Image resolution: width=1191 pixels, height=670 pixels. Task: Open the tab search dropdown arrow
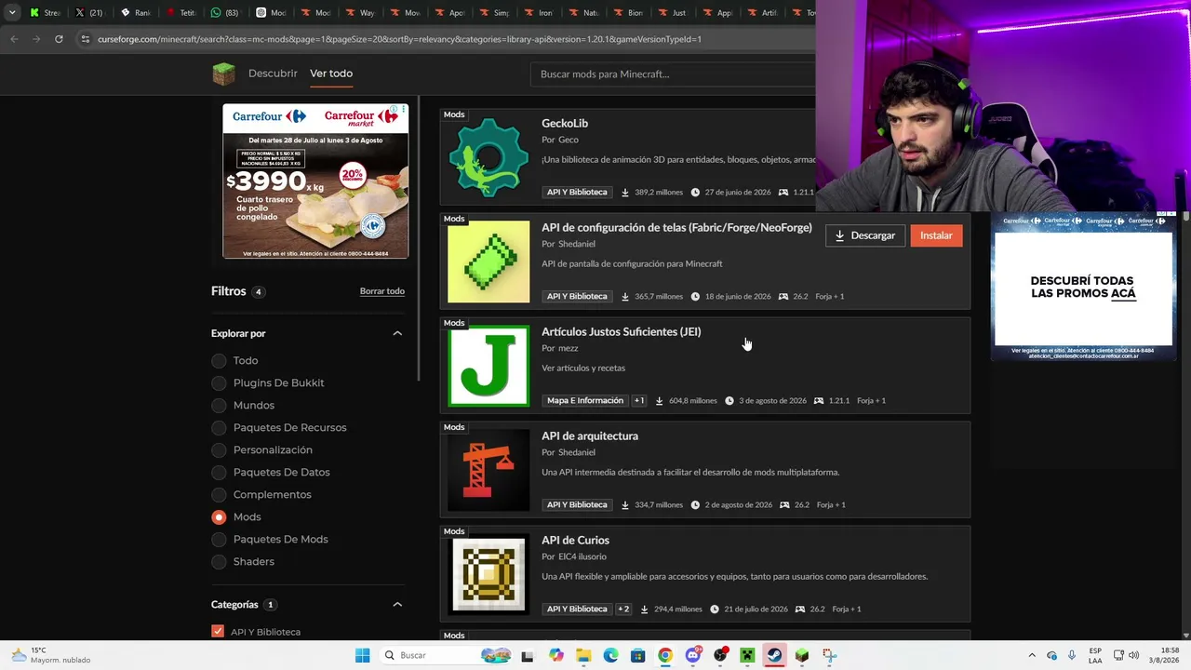pos(12,13)
